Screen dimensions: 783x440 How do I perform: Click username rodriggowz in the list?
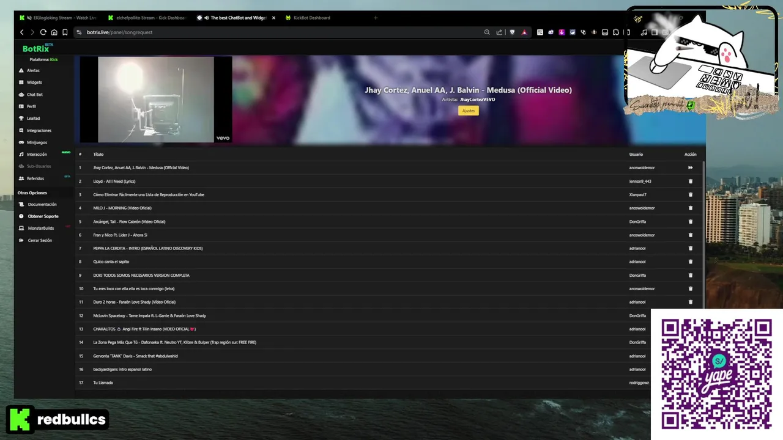pyautogui.click(x=639, y=383)
